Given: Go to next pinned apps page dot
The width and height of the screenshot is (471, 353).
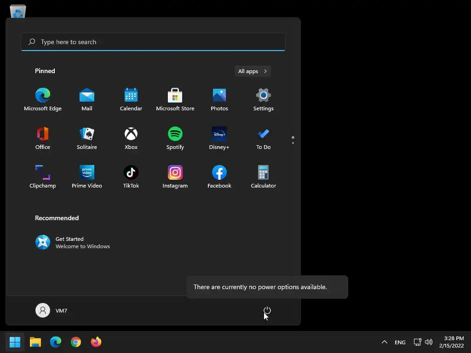Looking at the screenshot, I should point(293,143).
